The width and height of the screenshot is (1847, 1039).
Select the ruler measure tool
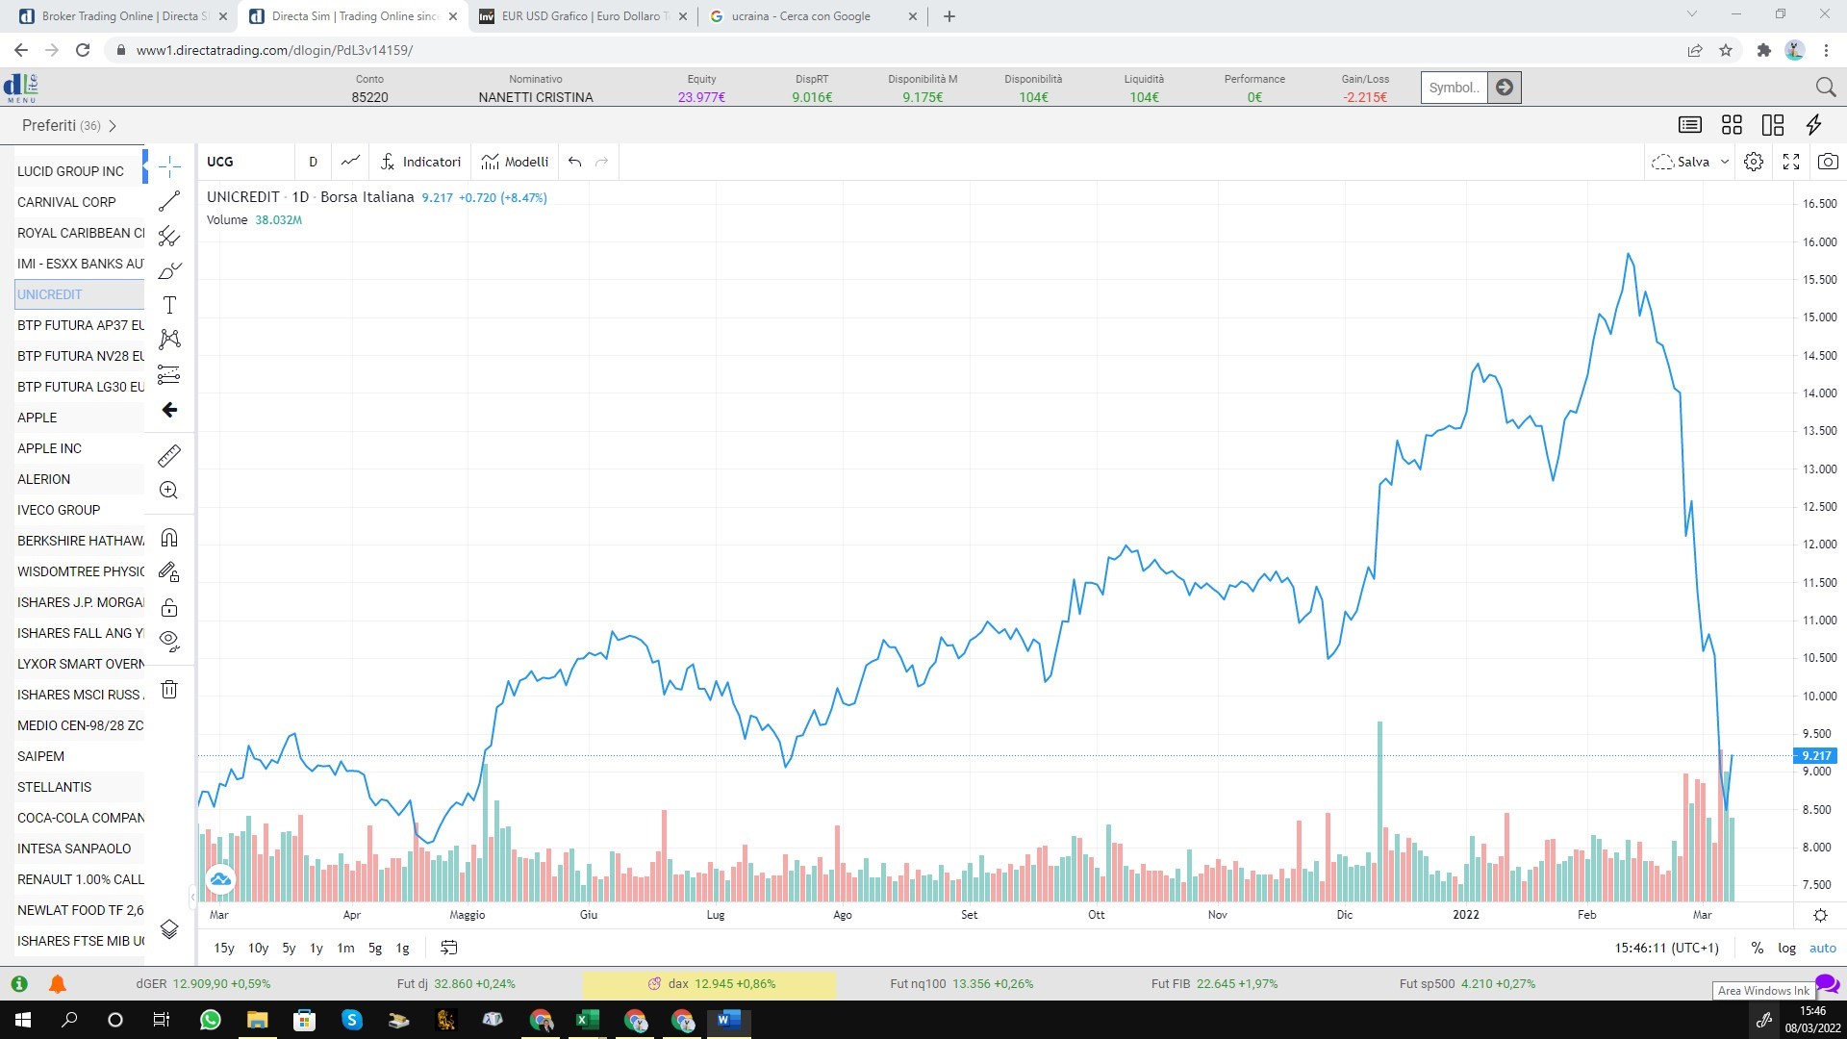[169, 455]
